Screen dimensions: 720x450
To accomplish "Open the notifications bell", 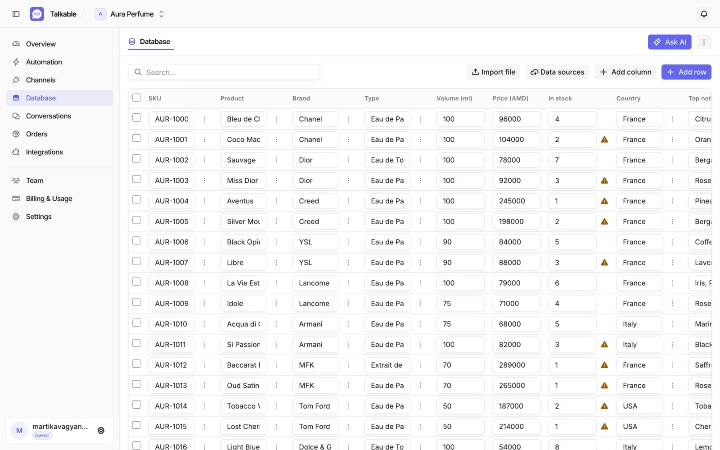I will (704, 14).
